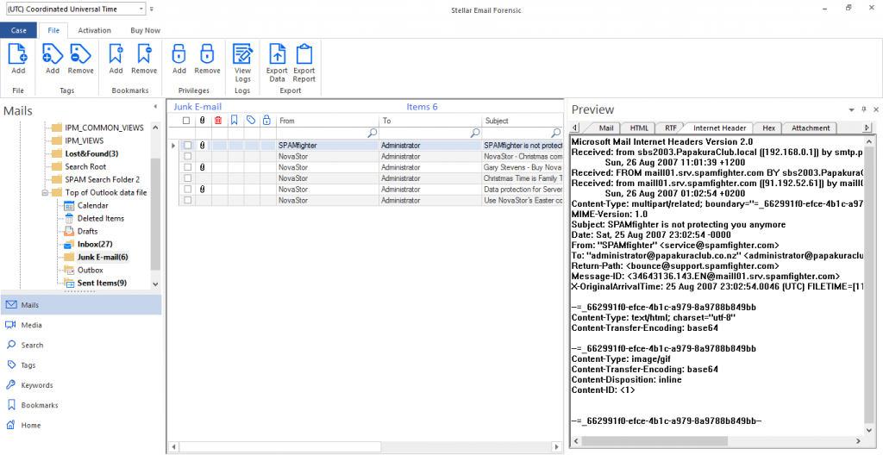
Task: Pin the Preview panel
Action: click(864, 109)
